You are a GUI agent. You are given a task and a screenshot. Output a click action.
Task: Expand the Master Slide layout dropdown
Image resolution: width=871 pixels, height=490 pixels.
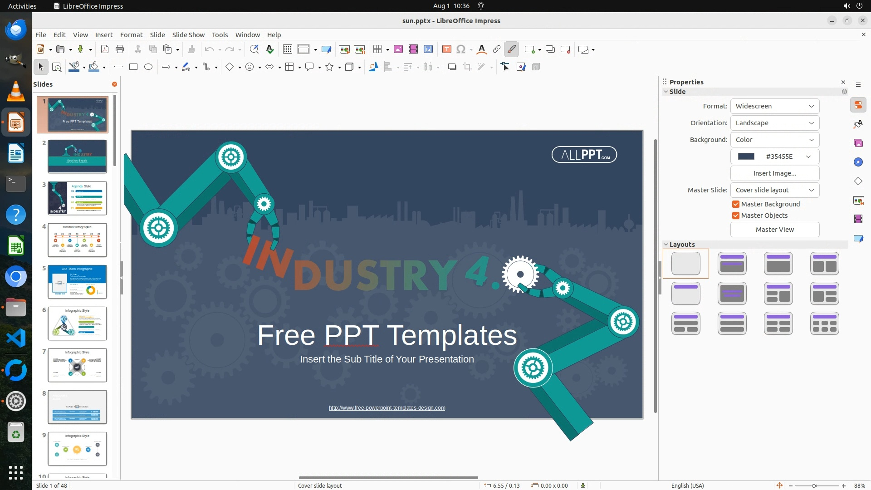[x=774, y=190]
